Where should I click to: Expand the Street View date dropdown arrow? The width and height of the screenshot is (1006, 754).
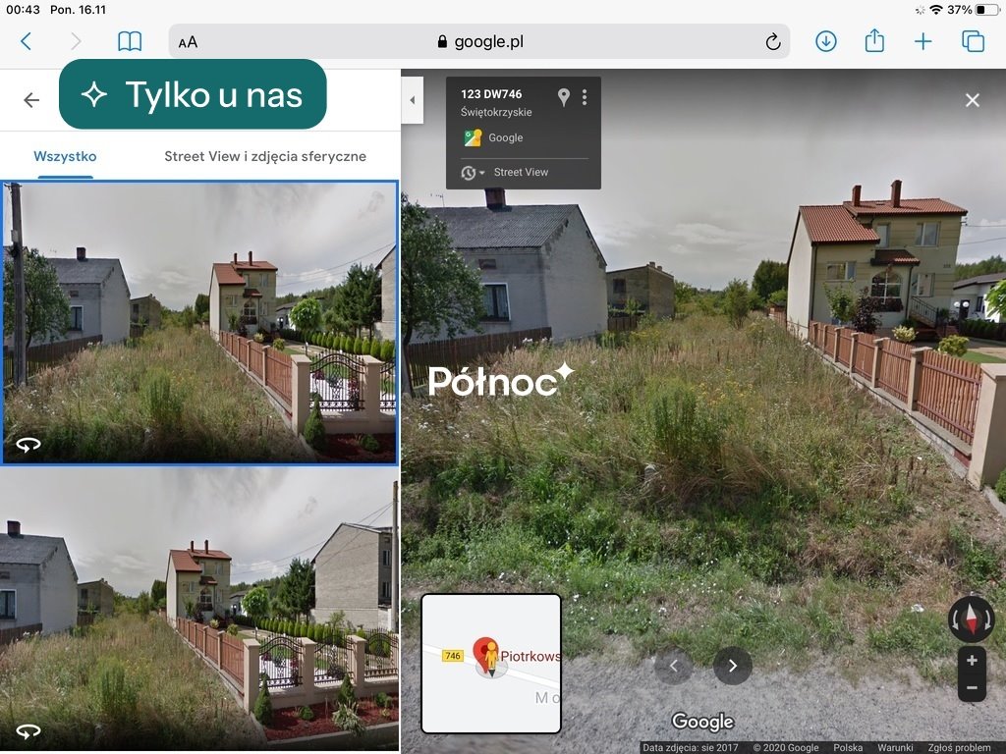[481, 172]
